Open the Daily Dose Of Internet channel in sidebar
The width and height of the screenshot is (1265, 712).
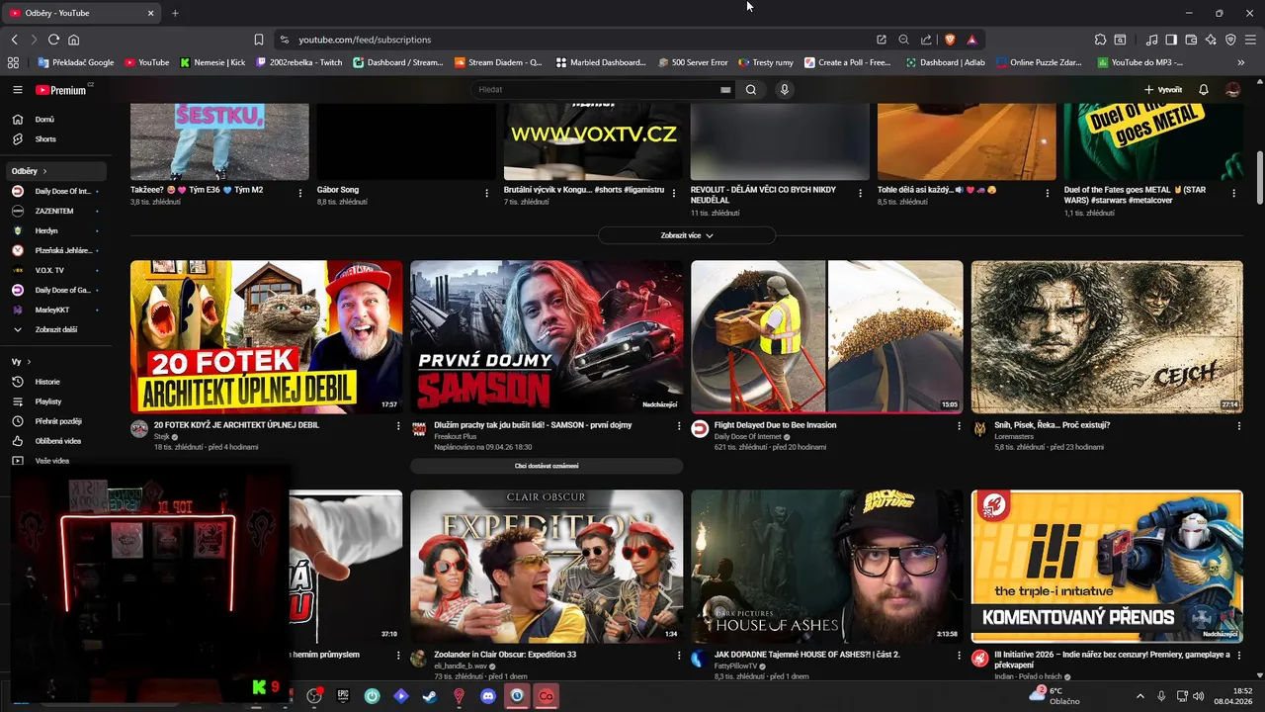click(x=55, y=191)
